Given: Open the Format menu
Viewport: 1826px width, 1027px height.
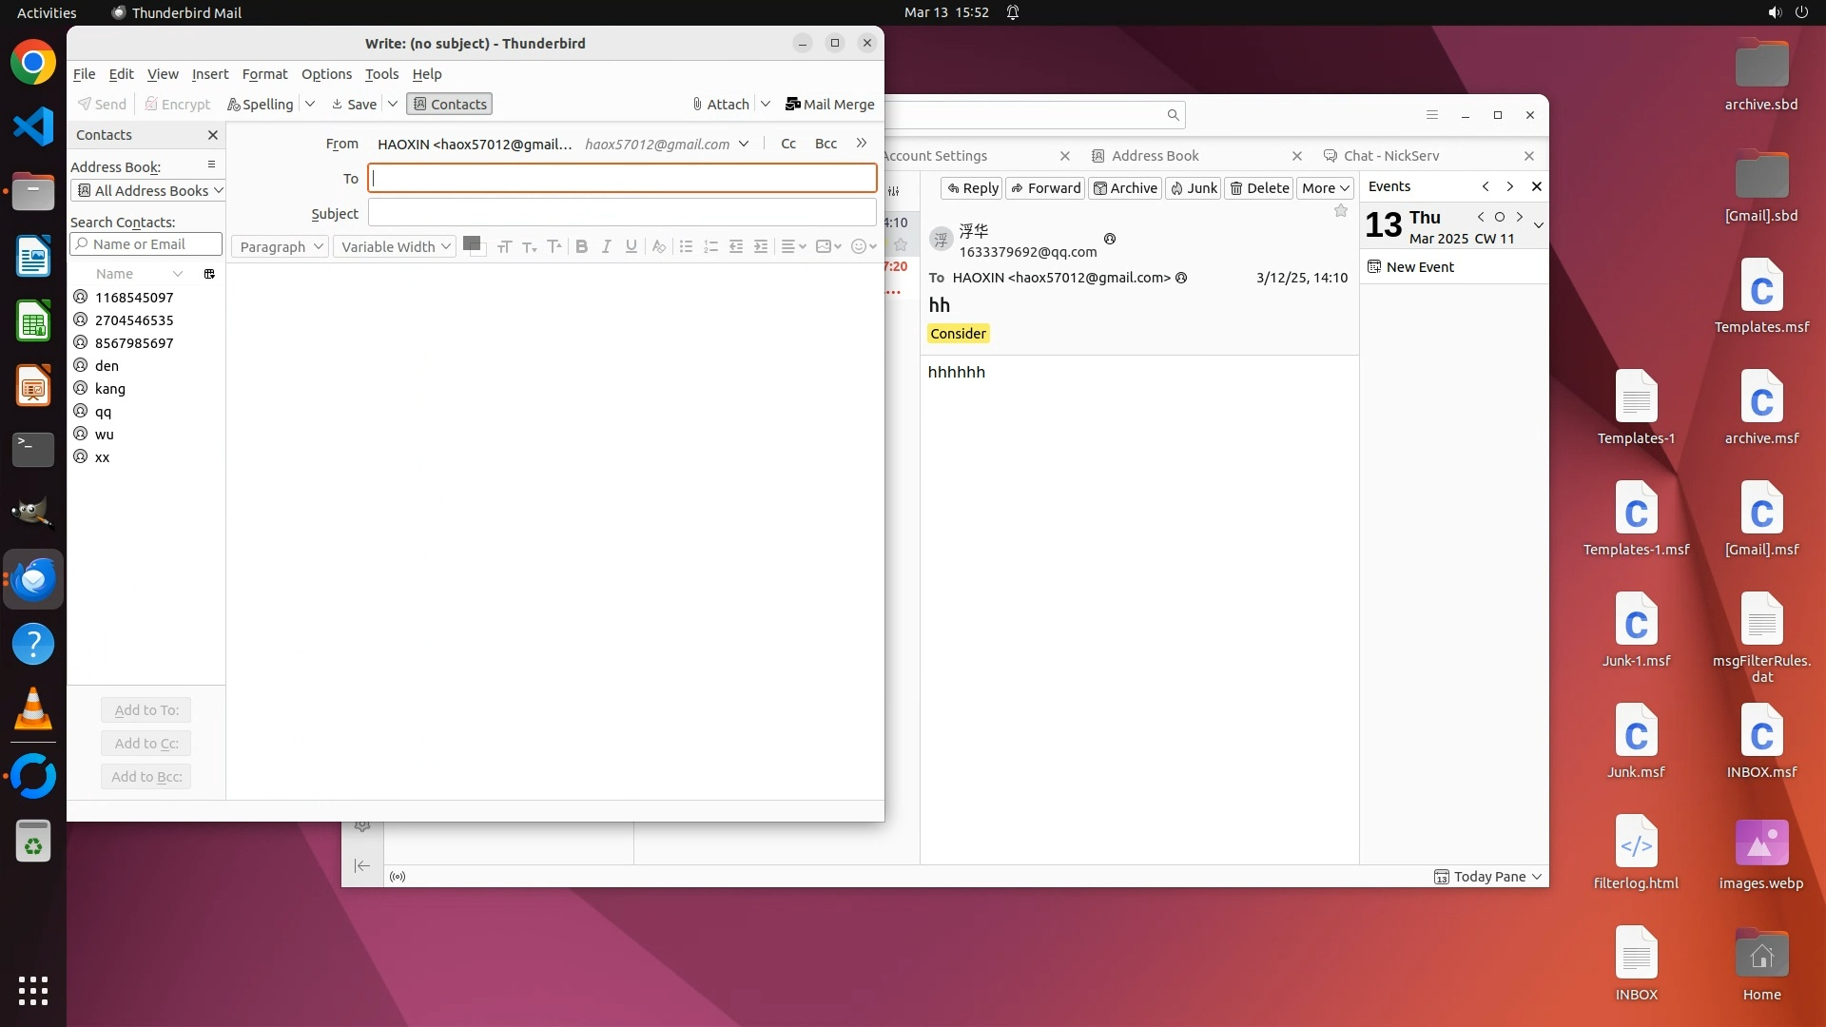Looking at the screenshot, I should click(264, 73).
